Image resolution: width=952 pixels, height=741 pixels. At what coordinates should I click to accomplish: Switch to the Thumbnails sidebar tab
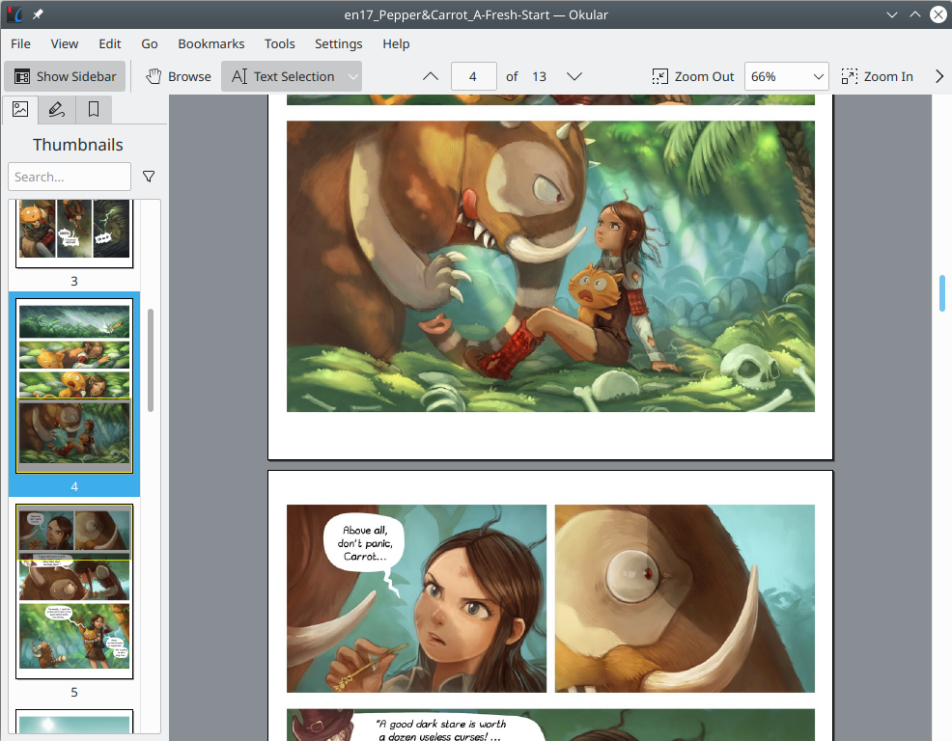[20, 109]
